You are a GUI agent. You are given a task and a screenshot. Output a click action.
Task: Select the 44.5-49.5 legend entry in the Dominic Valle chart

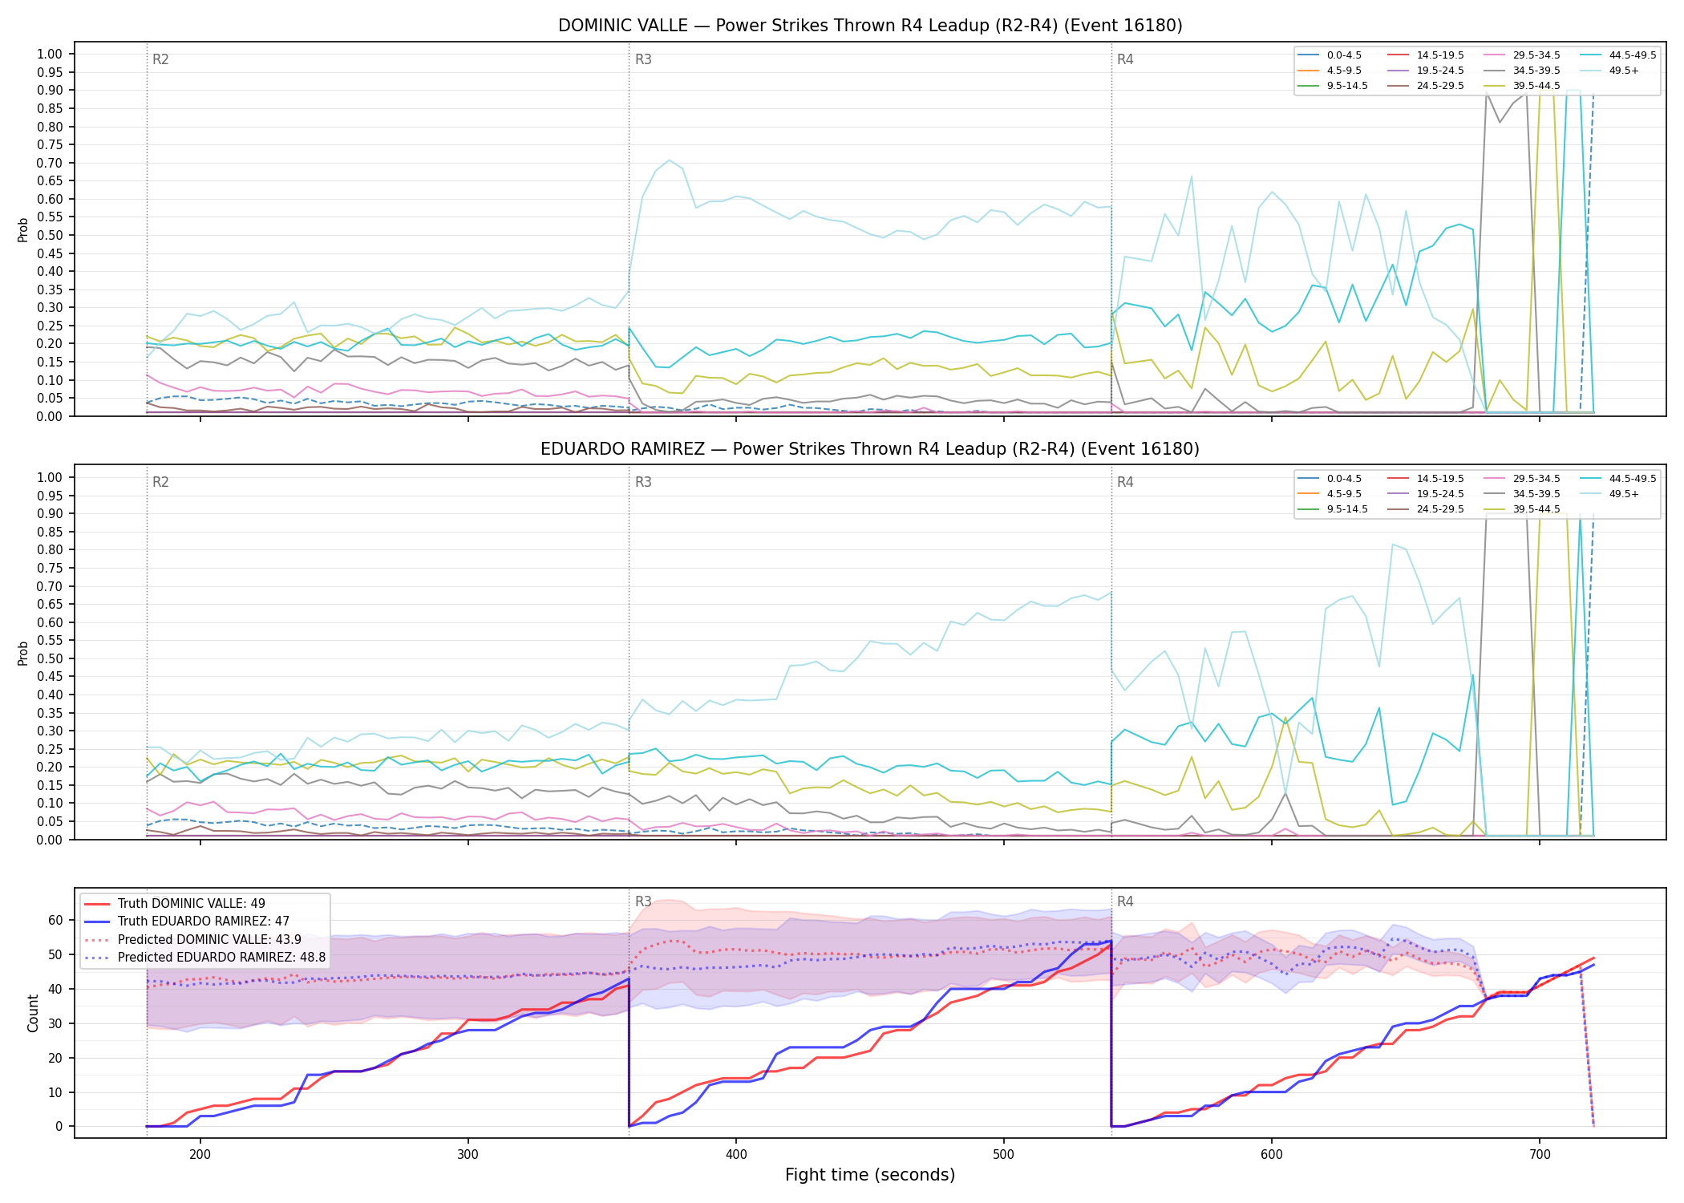click(x=1618, y=55)
